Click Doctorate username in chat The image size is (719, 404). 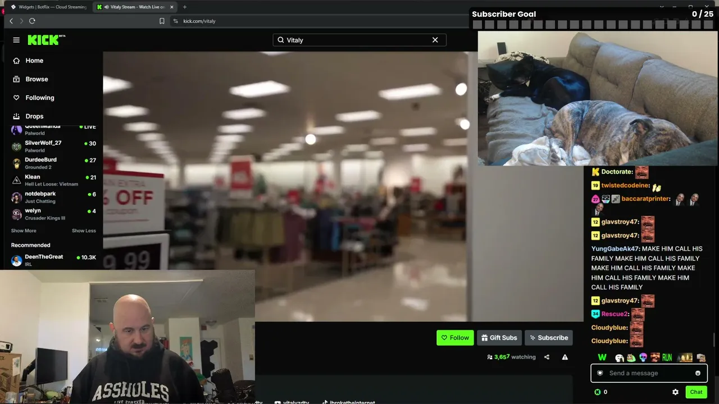point(617,172)
